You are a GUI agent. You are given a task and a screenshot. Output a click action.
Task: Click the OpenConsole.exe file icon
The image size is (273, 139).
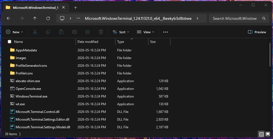point(12,88)
